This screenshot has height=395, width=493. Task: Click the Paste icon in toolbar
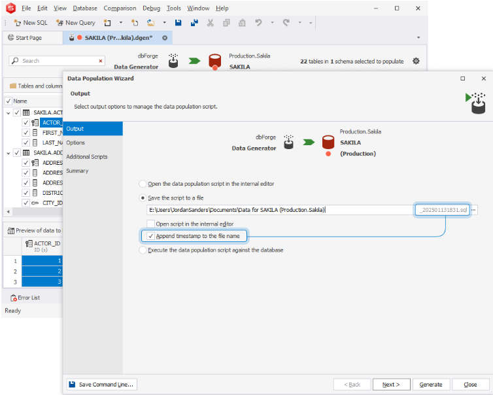point(242,23)
